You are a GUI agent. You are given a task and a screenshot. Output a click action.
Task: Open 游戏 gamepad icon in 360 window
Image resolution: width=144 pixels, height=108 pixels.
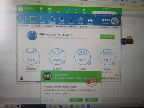[x=50, y=9]
